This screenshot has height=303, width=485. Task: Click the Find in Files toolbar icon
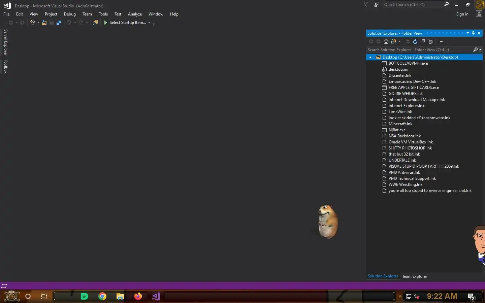[x=95, y=23]
